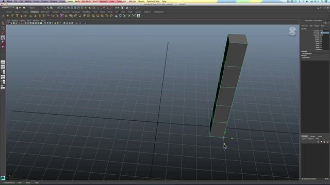Click the New Scene icon
330x185 pixels.
[17, 8]
